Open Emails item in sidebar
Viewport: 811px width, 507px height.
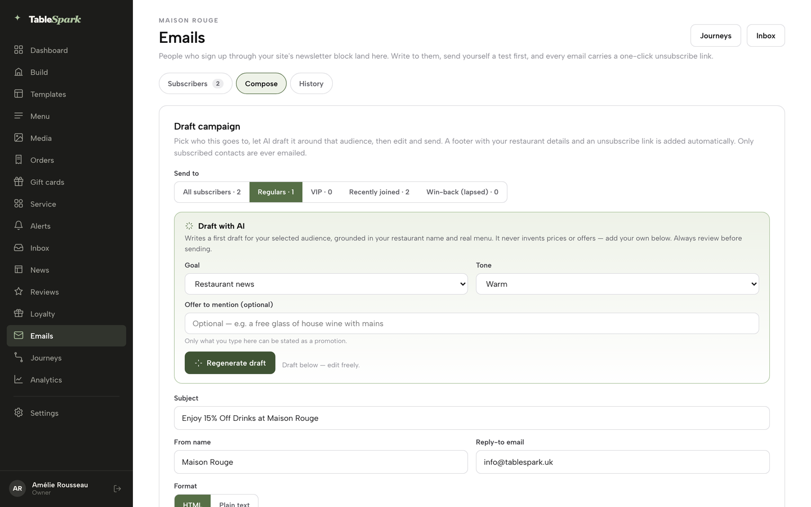66,336
